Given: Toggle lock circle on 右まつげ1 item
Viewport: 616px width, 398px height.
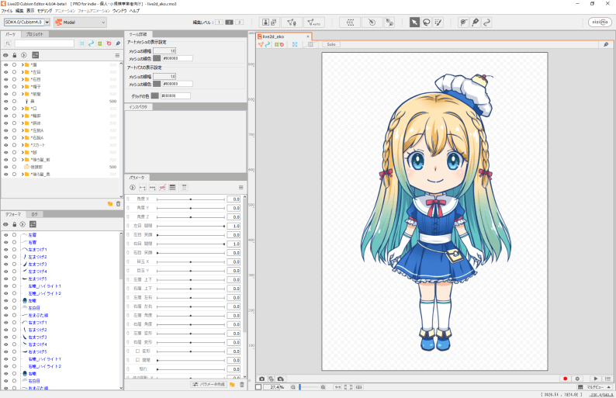Looking at the screenshot, I should (14, 323).
